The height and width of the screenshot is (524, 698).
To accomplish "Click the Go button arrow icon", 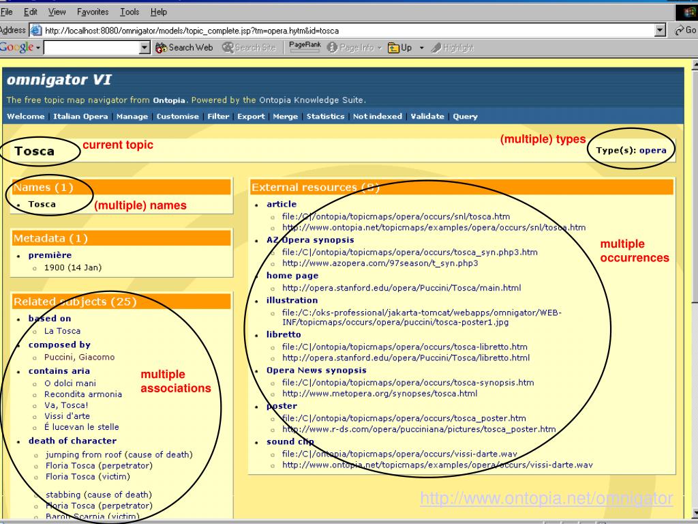I will click(x=680, y=30).
